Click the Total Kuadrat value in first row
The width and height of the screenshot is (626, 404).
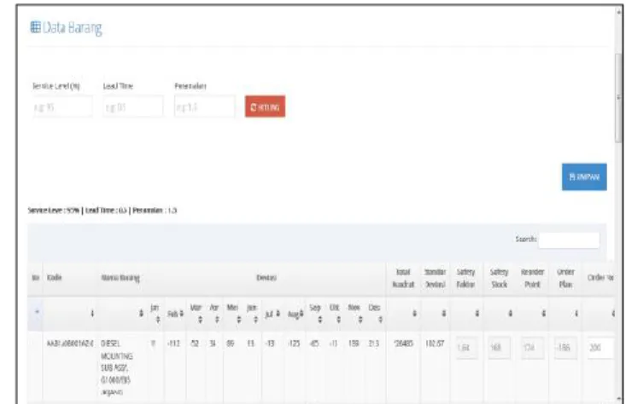point(403,343)
